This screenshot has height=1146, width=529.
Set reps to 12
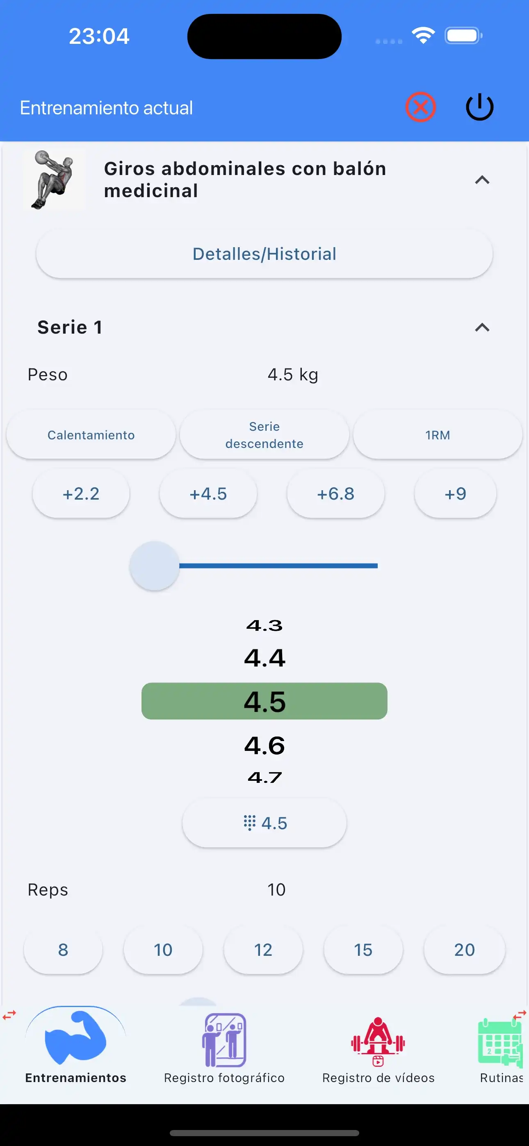(263, 950)
